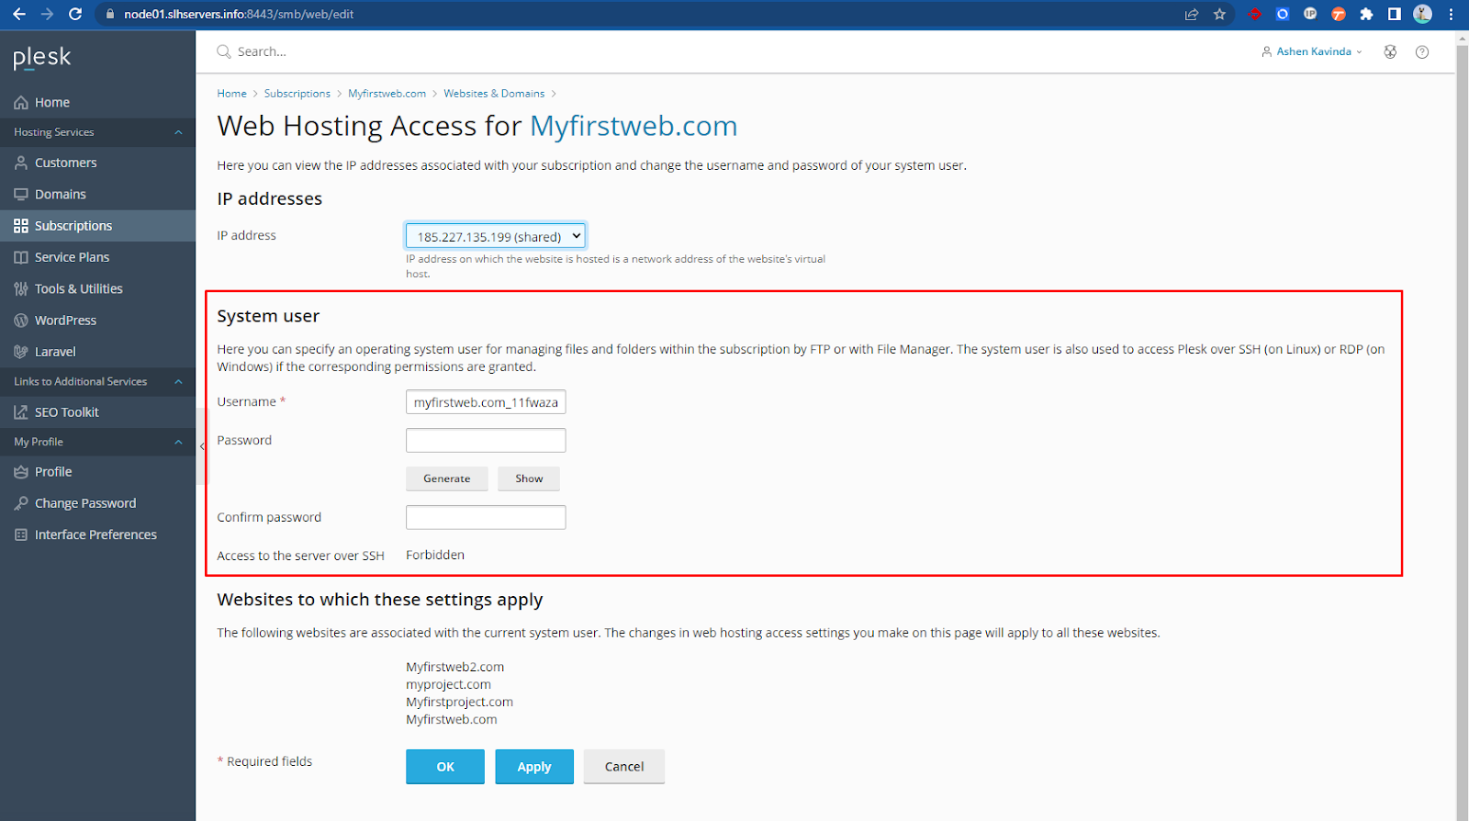Click the Myfirstweb.com breadcrumb link
The image size is (1469, 821).
click(x=387, y=94)
